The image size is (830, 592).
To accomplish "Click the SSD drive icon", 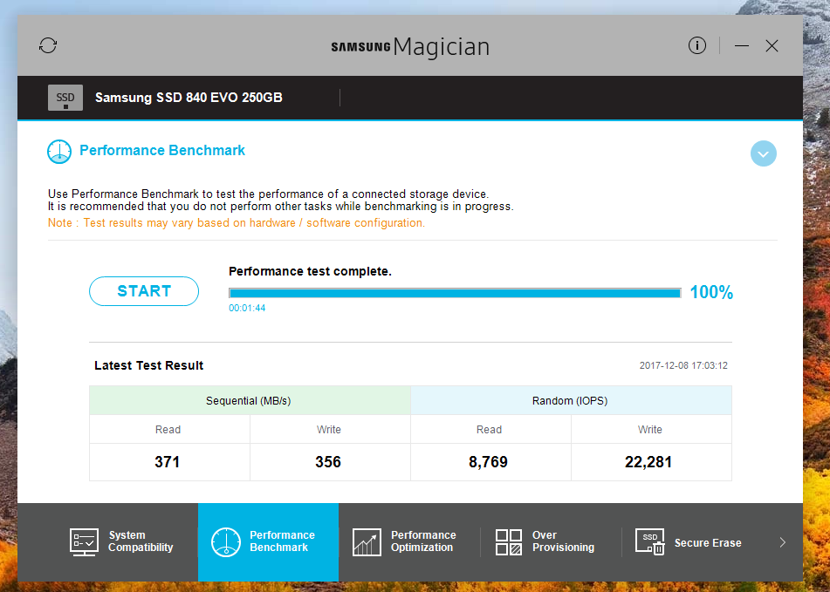I will pos(65,98).
